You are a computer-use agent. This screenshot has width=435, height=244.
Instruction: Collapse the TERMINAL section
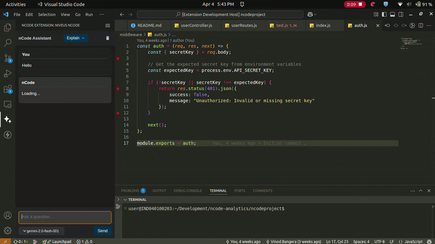[125, 200]
